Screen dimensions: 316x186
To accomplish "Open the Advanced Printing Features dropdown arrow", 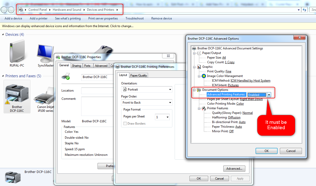I will coord(269,95).
